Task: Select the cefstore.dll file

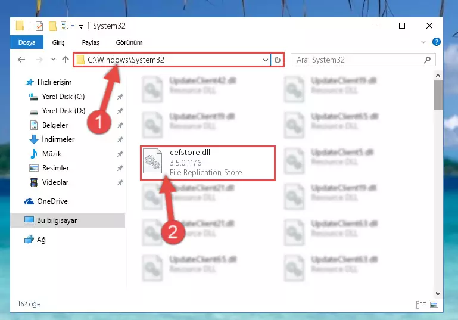Action: (x=208, y=163)
